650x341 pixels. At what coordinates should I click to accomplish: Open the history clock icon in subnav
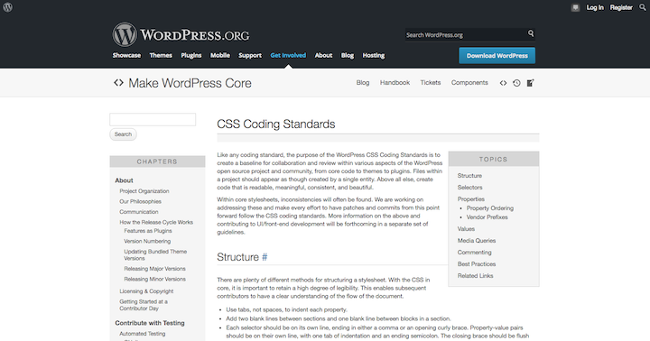pyautogui.click(x=516, y=83)
